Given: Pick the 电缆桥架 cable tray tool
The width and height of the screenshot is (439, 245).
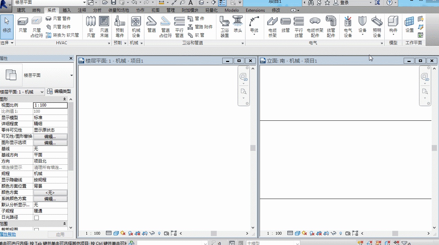Looking at the screenshot, I should [272, 27].
